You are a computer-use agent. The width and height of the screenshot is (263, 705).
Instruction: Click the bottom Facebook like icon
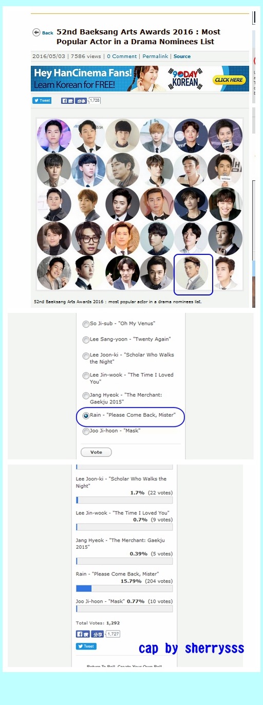click(83, 634)
